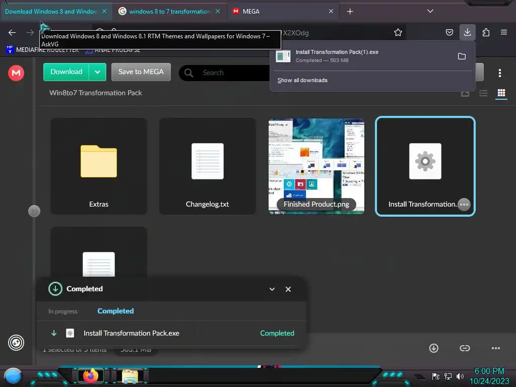Open the bottom bar three-dots menu
The width and height of the screenshot is (516, 387).
(x=496, y=348)
